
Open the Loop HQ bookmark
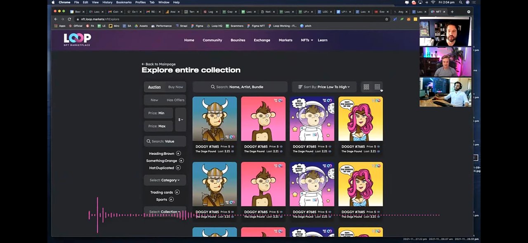214,26
